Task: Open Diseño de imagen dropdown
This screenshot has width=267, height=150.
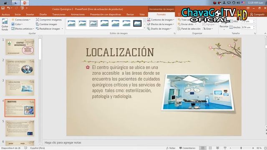Action: tap(159, 29)
